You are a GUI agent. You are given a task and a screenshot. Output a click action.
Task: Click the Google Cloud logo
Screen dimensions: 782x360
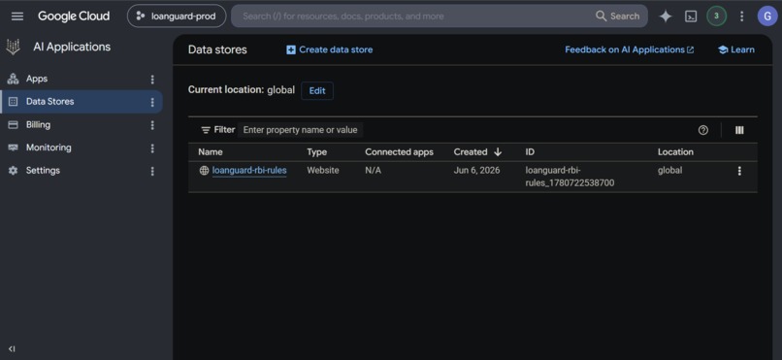(74, 16)
